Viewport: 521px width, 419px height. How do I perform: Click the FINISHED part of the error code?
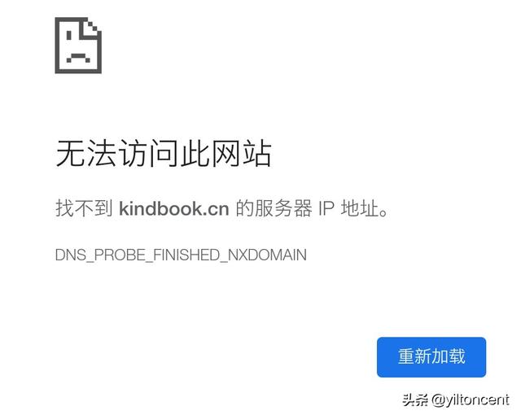click(186, 255)
